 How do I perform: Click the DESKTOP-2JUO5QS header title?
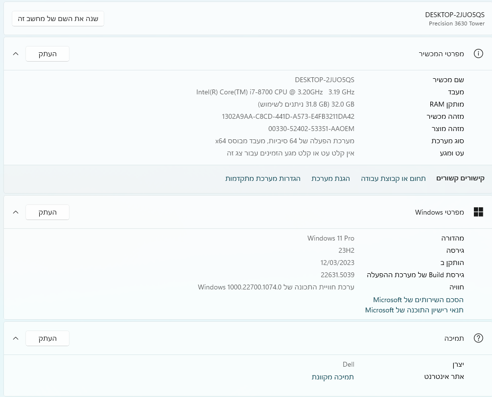(x=455, y=15)
